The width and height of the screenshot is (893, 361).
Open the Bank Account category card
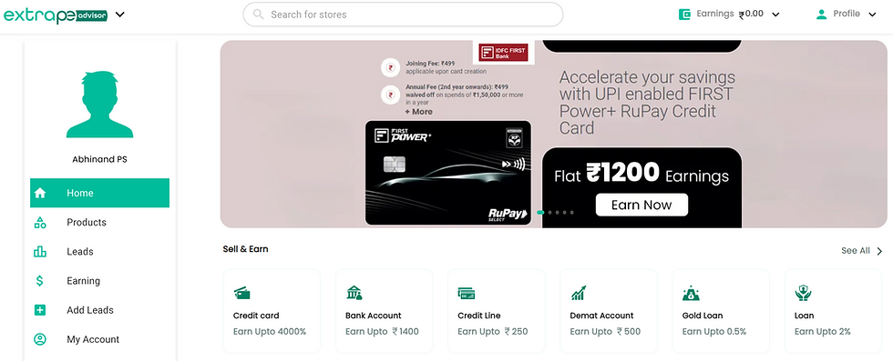pos(384,311)
